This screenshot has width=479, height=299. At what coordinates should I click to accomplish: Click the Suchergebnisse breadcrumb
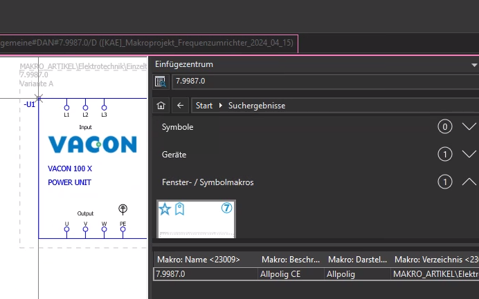click(x=257, y=106)
